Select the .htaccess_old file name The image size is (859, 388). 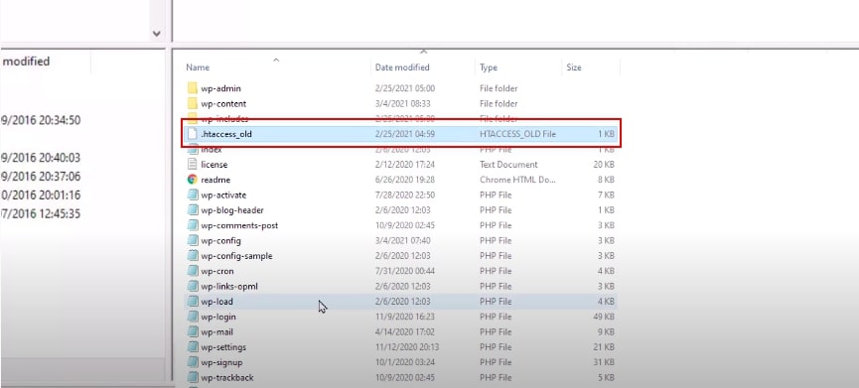point(226,134)
